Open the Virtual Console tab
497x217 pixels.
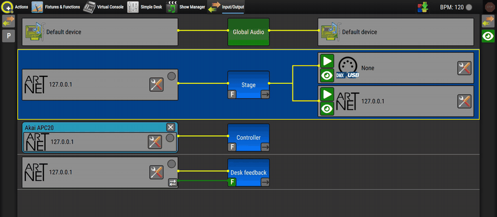(x=103, y=6)
